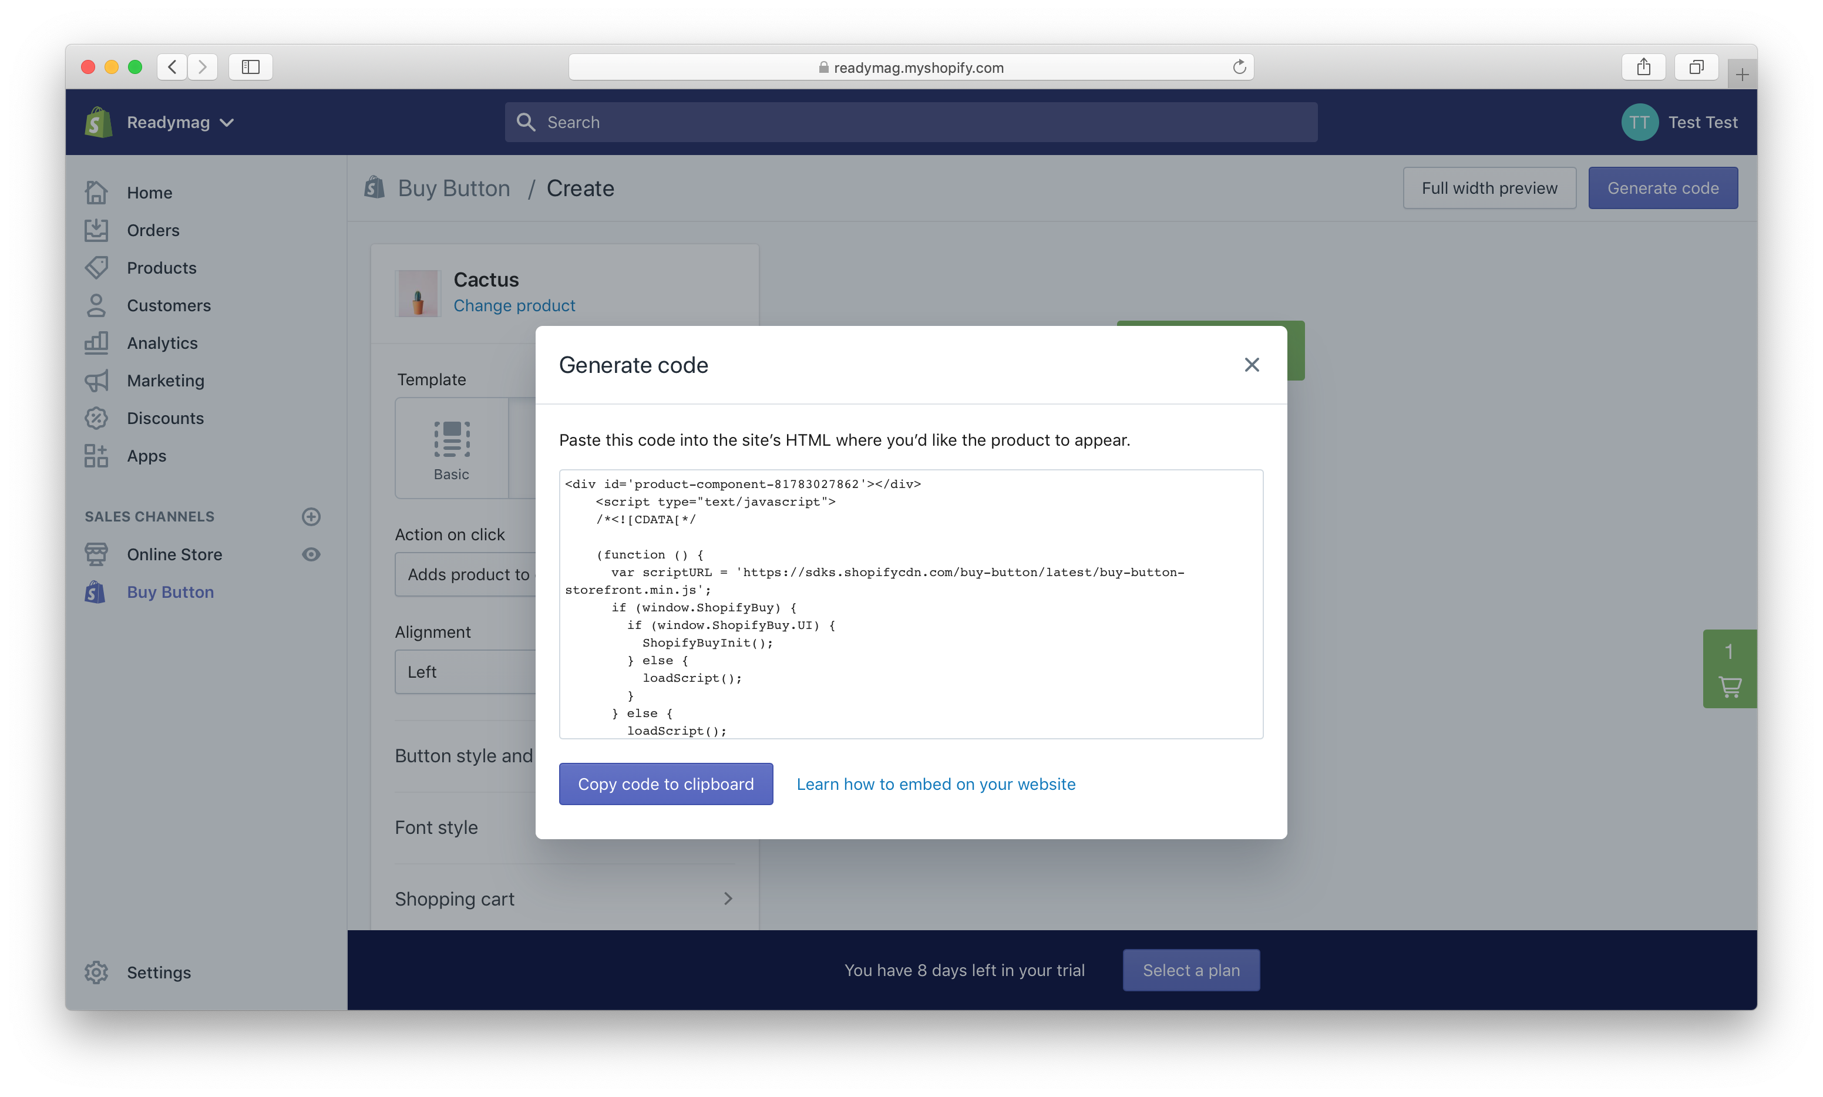The image size is (1823, 1097).
Task: Open Discounts menu item
Action: pyautogui.click(x=165, y=418)
